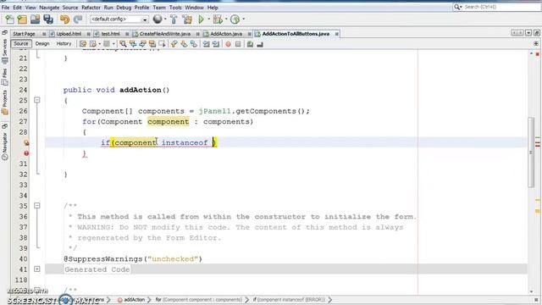Open the Debug menu

[x=124, y=8]
